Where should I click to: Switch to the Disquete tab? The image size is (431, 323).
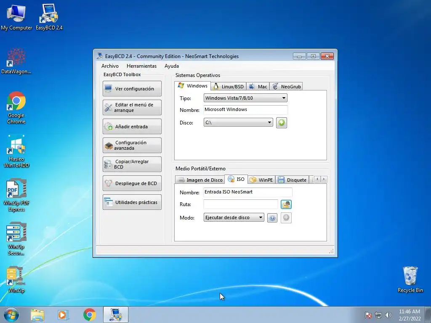point(292,180)
